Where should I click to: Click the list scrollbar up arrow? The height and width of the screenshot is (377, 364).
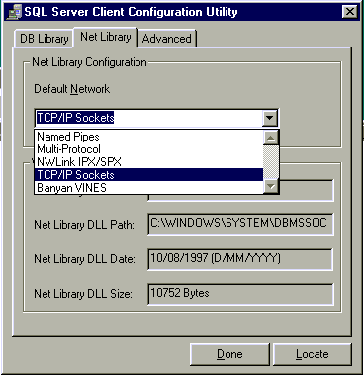tap(271, 138)
